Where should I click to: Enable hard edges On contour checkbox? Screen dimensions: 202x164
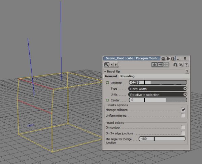(183, 127)
